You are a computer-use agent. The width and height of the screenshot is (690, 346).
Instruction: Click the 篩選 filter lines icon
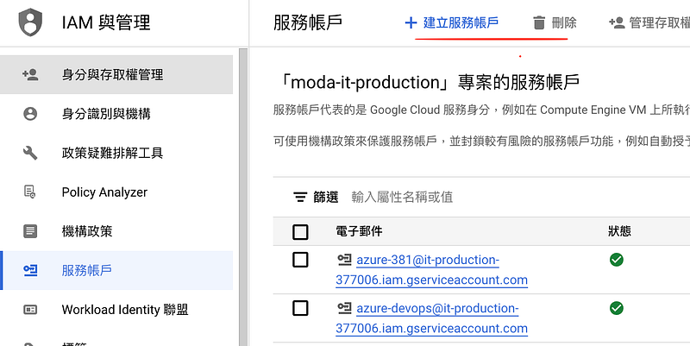pos(300,198)
